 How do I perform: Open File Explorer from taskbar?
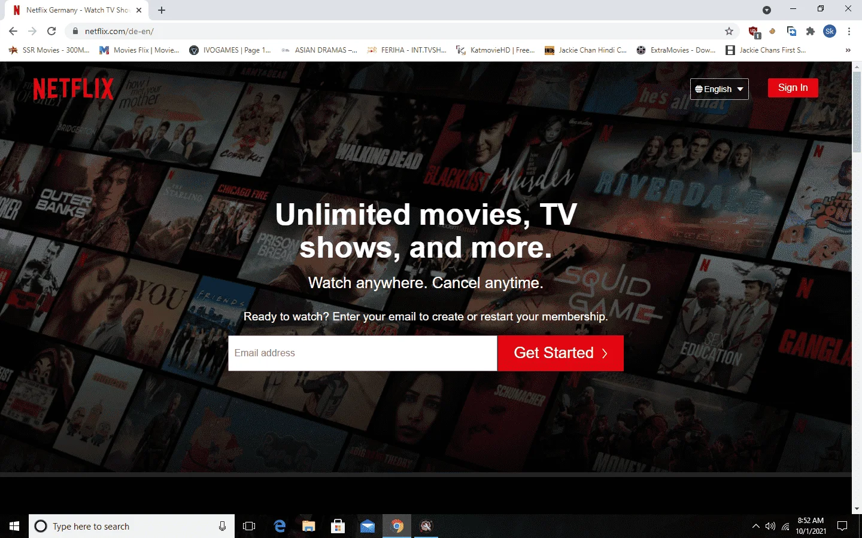click(x=308, y=526)
